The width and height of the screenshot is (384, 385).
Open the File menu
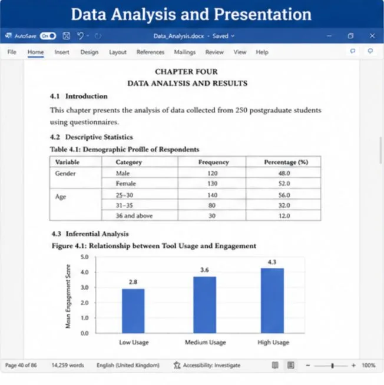coord(12,52)
